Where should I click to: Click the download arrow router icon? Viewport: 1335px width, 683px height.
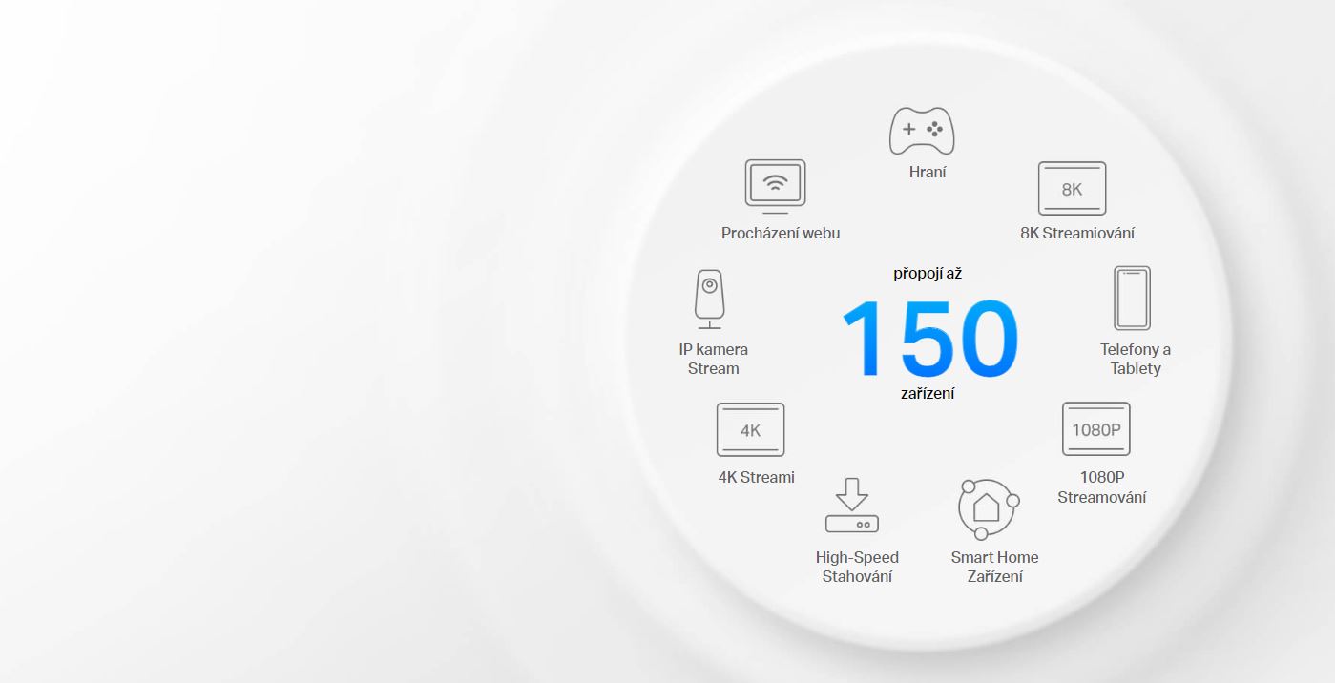coord(851,506)
